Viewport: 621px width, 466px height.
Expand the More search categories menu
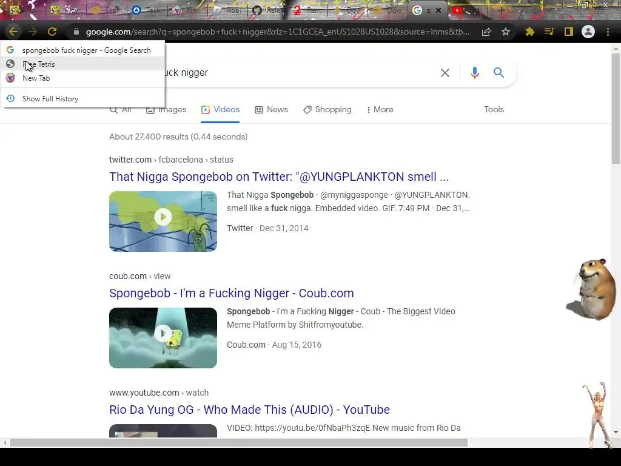pos(380,110)
